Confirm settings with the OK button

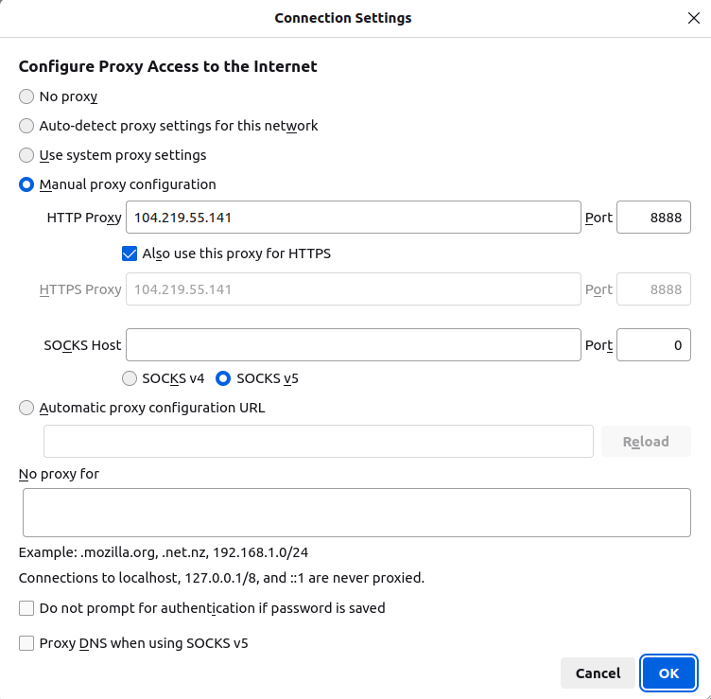(668, 673)
